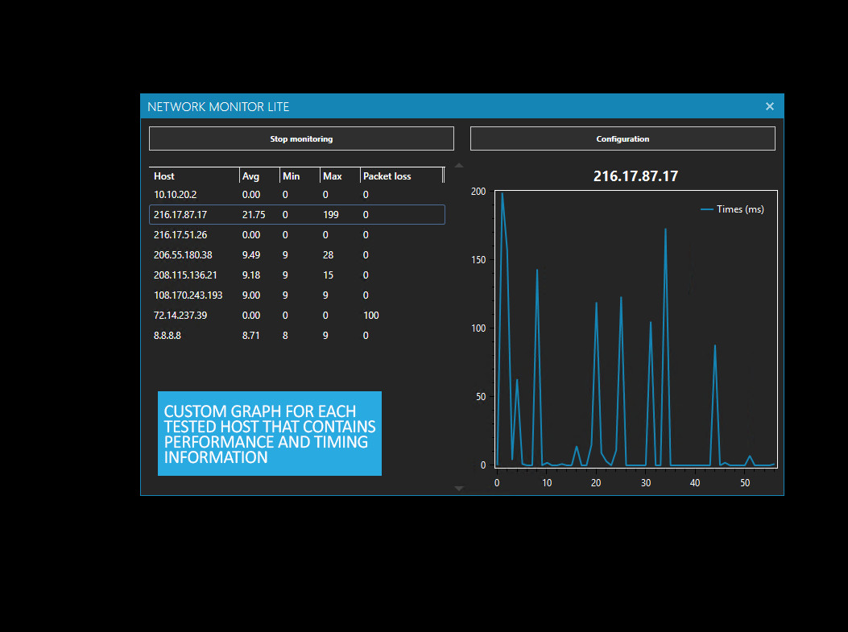Select host 108.170.243.193
The height and width of the screenshot is (632, 848).
[x=193, y=295]
